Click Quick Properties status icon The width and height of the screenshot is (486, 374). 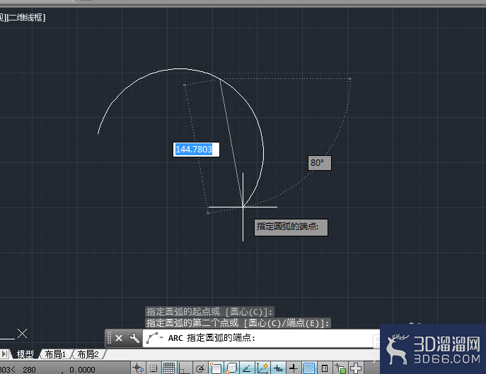pos(325,368)
